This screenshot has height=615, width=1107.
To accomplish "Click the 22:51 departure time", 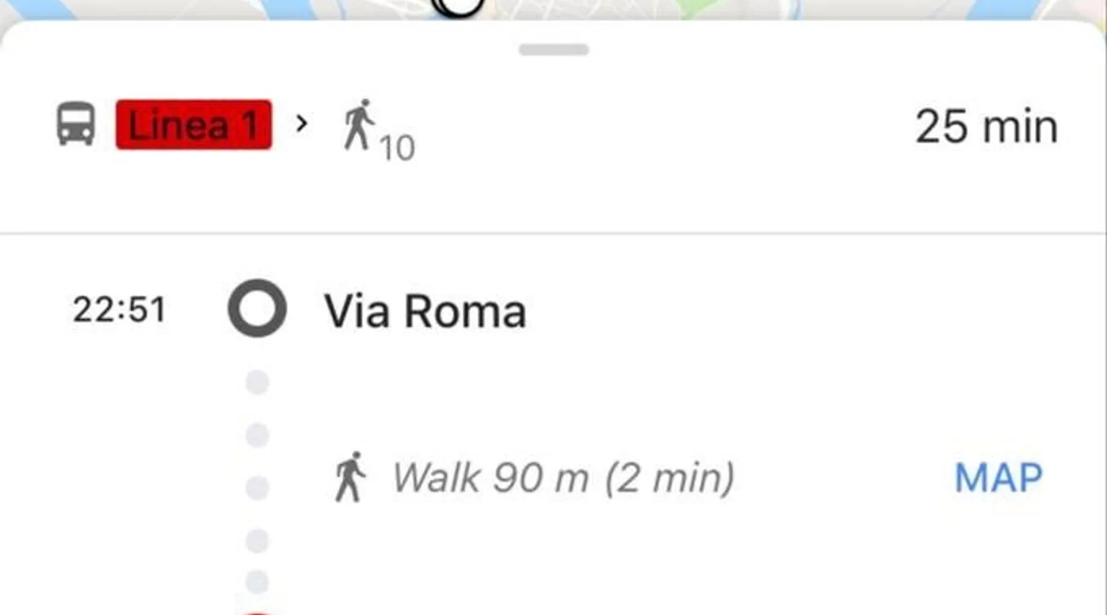I will click(119, 309).
